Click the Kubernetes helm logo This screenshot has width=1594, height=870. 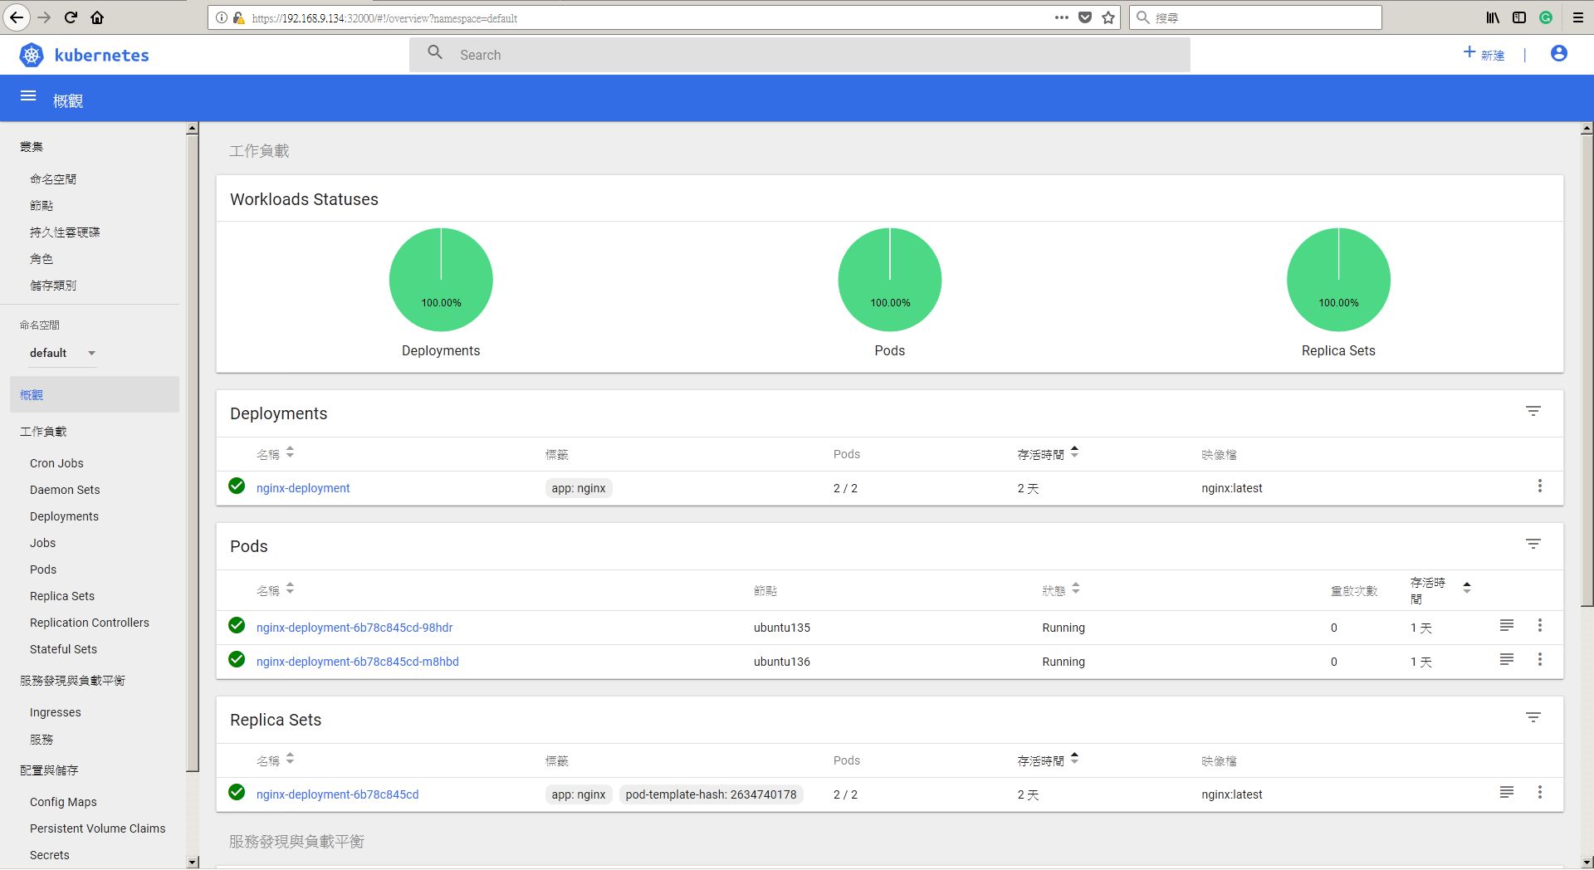click(32, 56)
